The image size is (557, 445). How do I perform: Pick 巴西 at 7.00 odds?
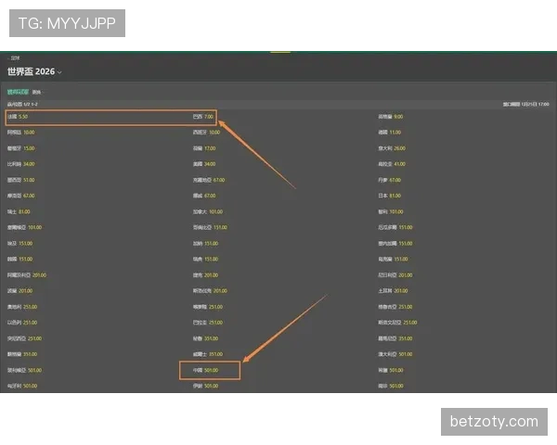click(x=203, y=117)
